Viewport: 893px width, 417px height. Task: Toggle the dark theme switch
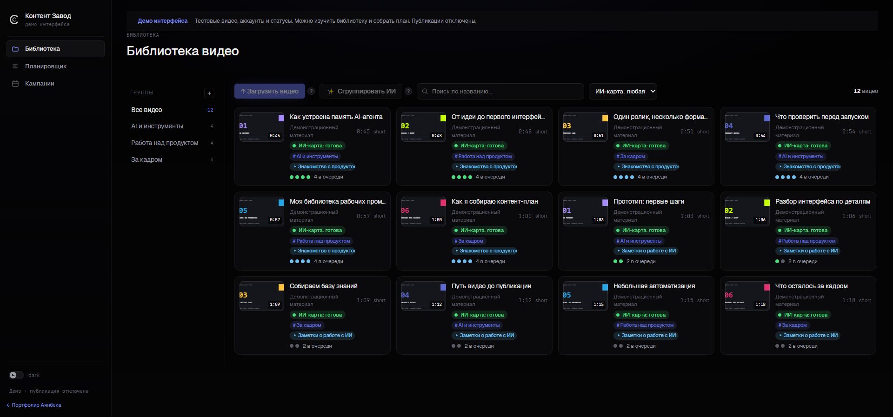click(16, 375)
